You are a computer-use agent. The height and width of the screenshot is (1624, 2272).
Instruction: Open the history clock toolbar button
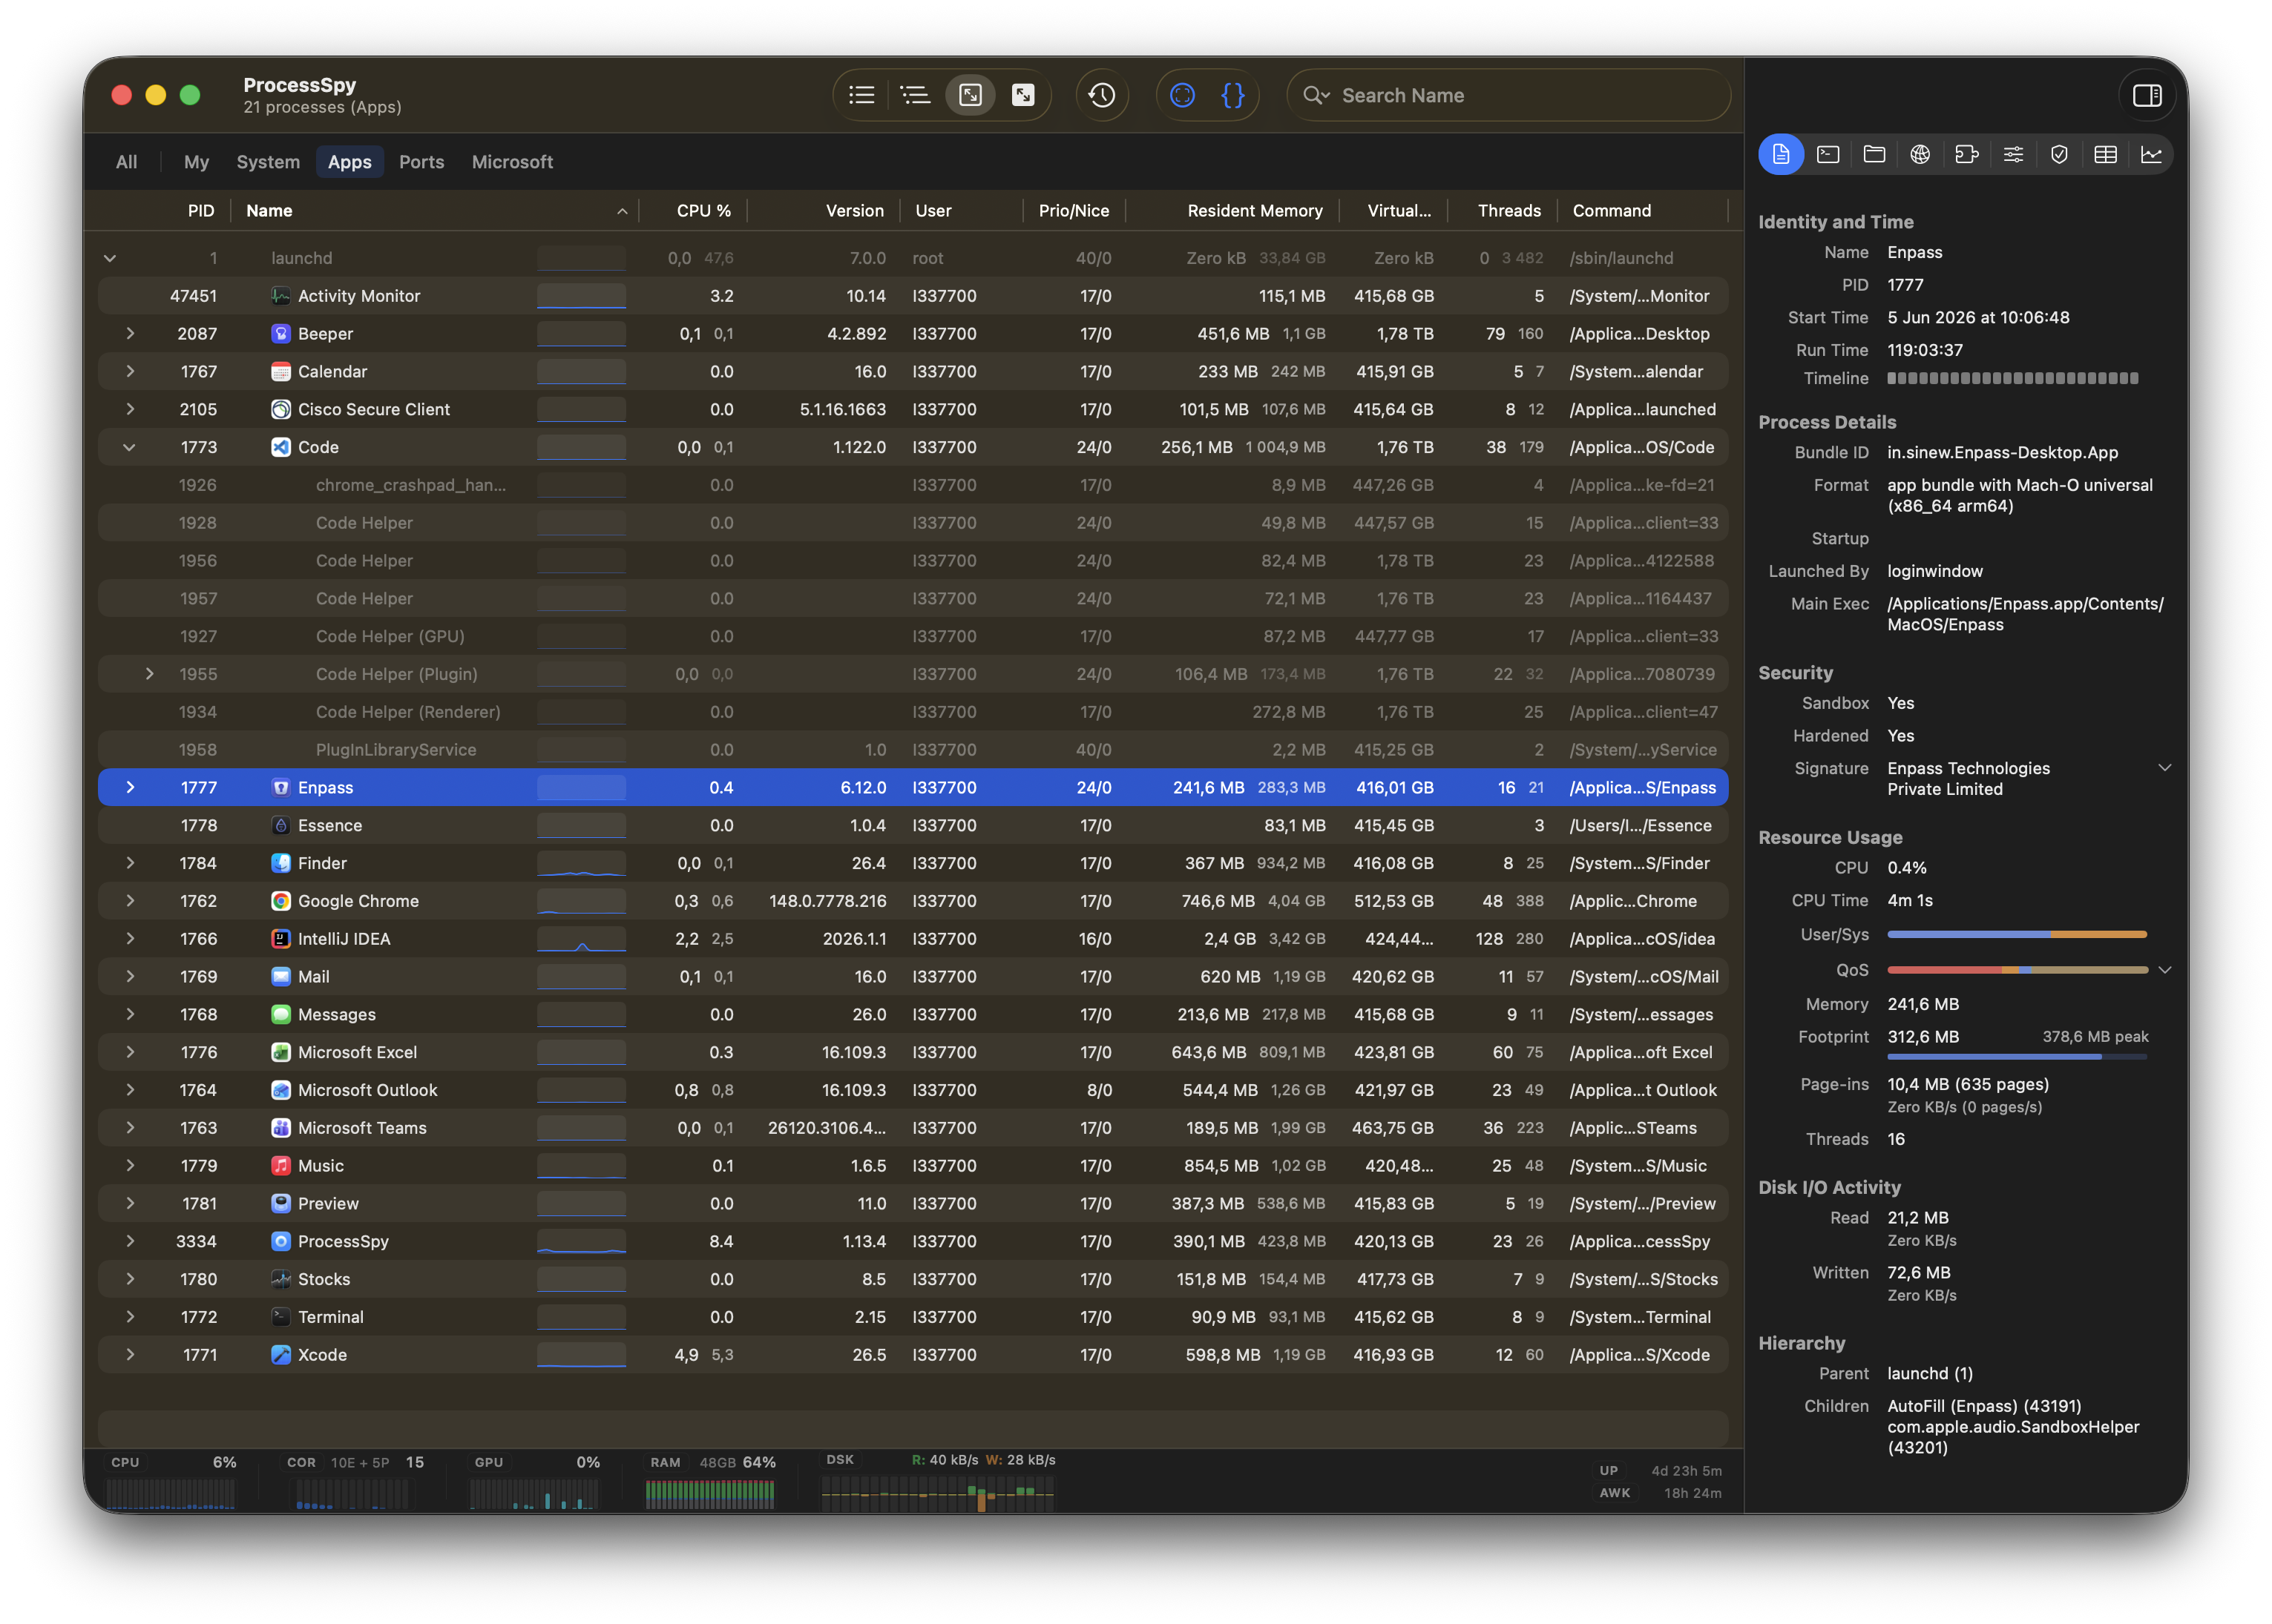tap(1103, 95)
